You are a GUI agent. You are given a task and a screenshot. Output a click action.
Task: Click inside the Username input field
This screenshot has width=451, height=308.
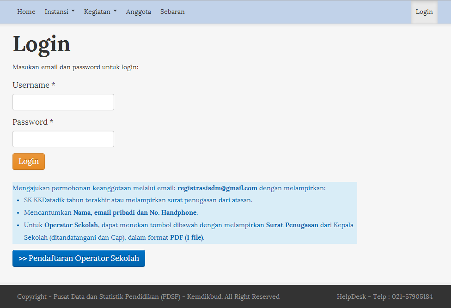[x=63, y=102]
